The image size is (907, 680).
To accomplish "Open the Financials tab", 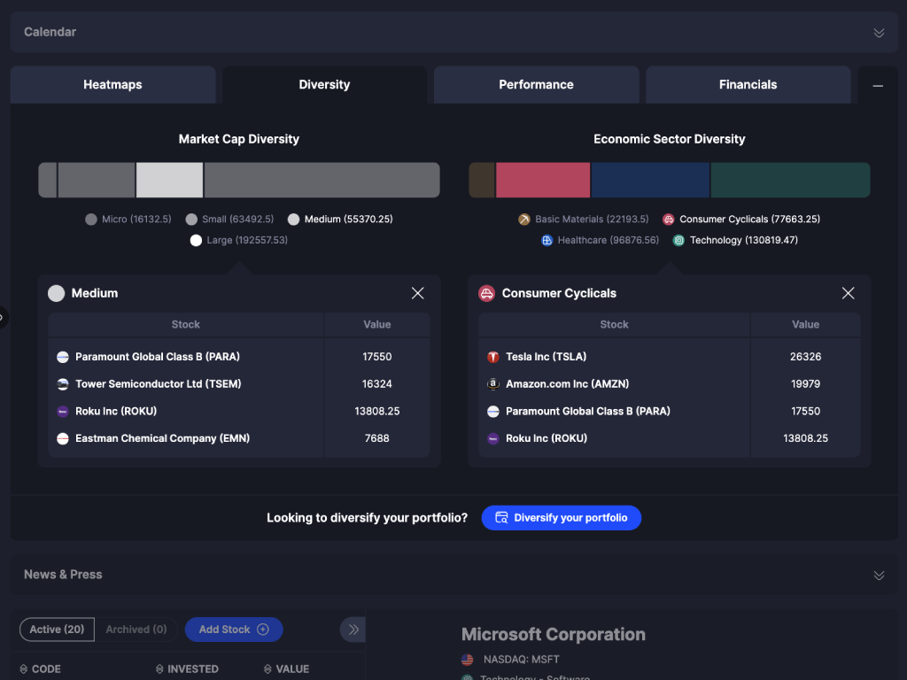I will point(748,84).
